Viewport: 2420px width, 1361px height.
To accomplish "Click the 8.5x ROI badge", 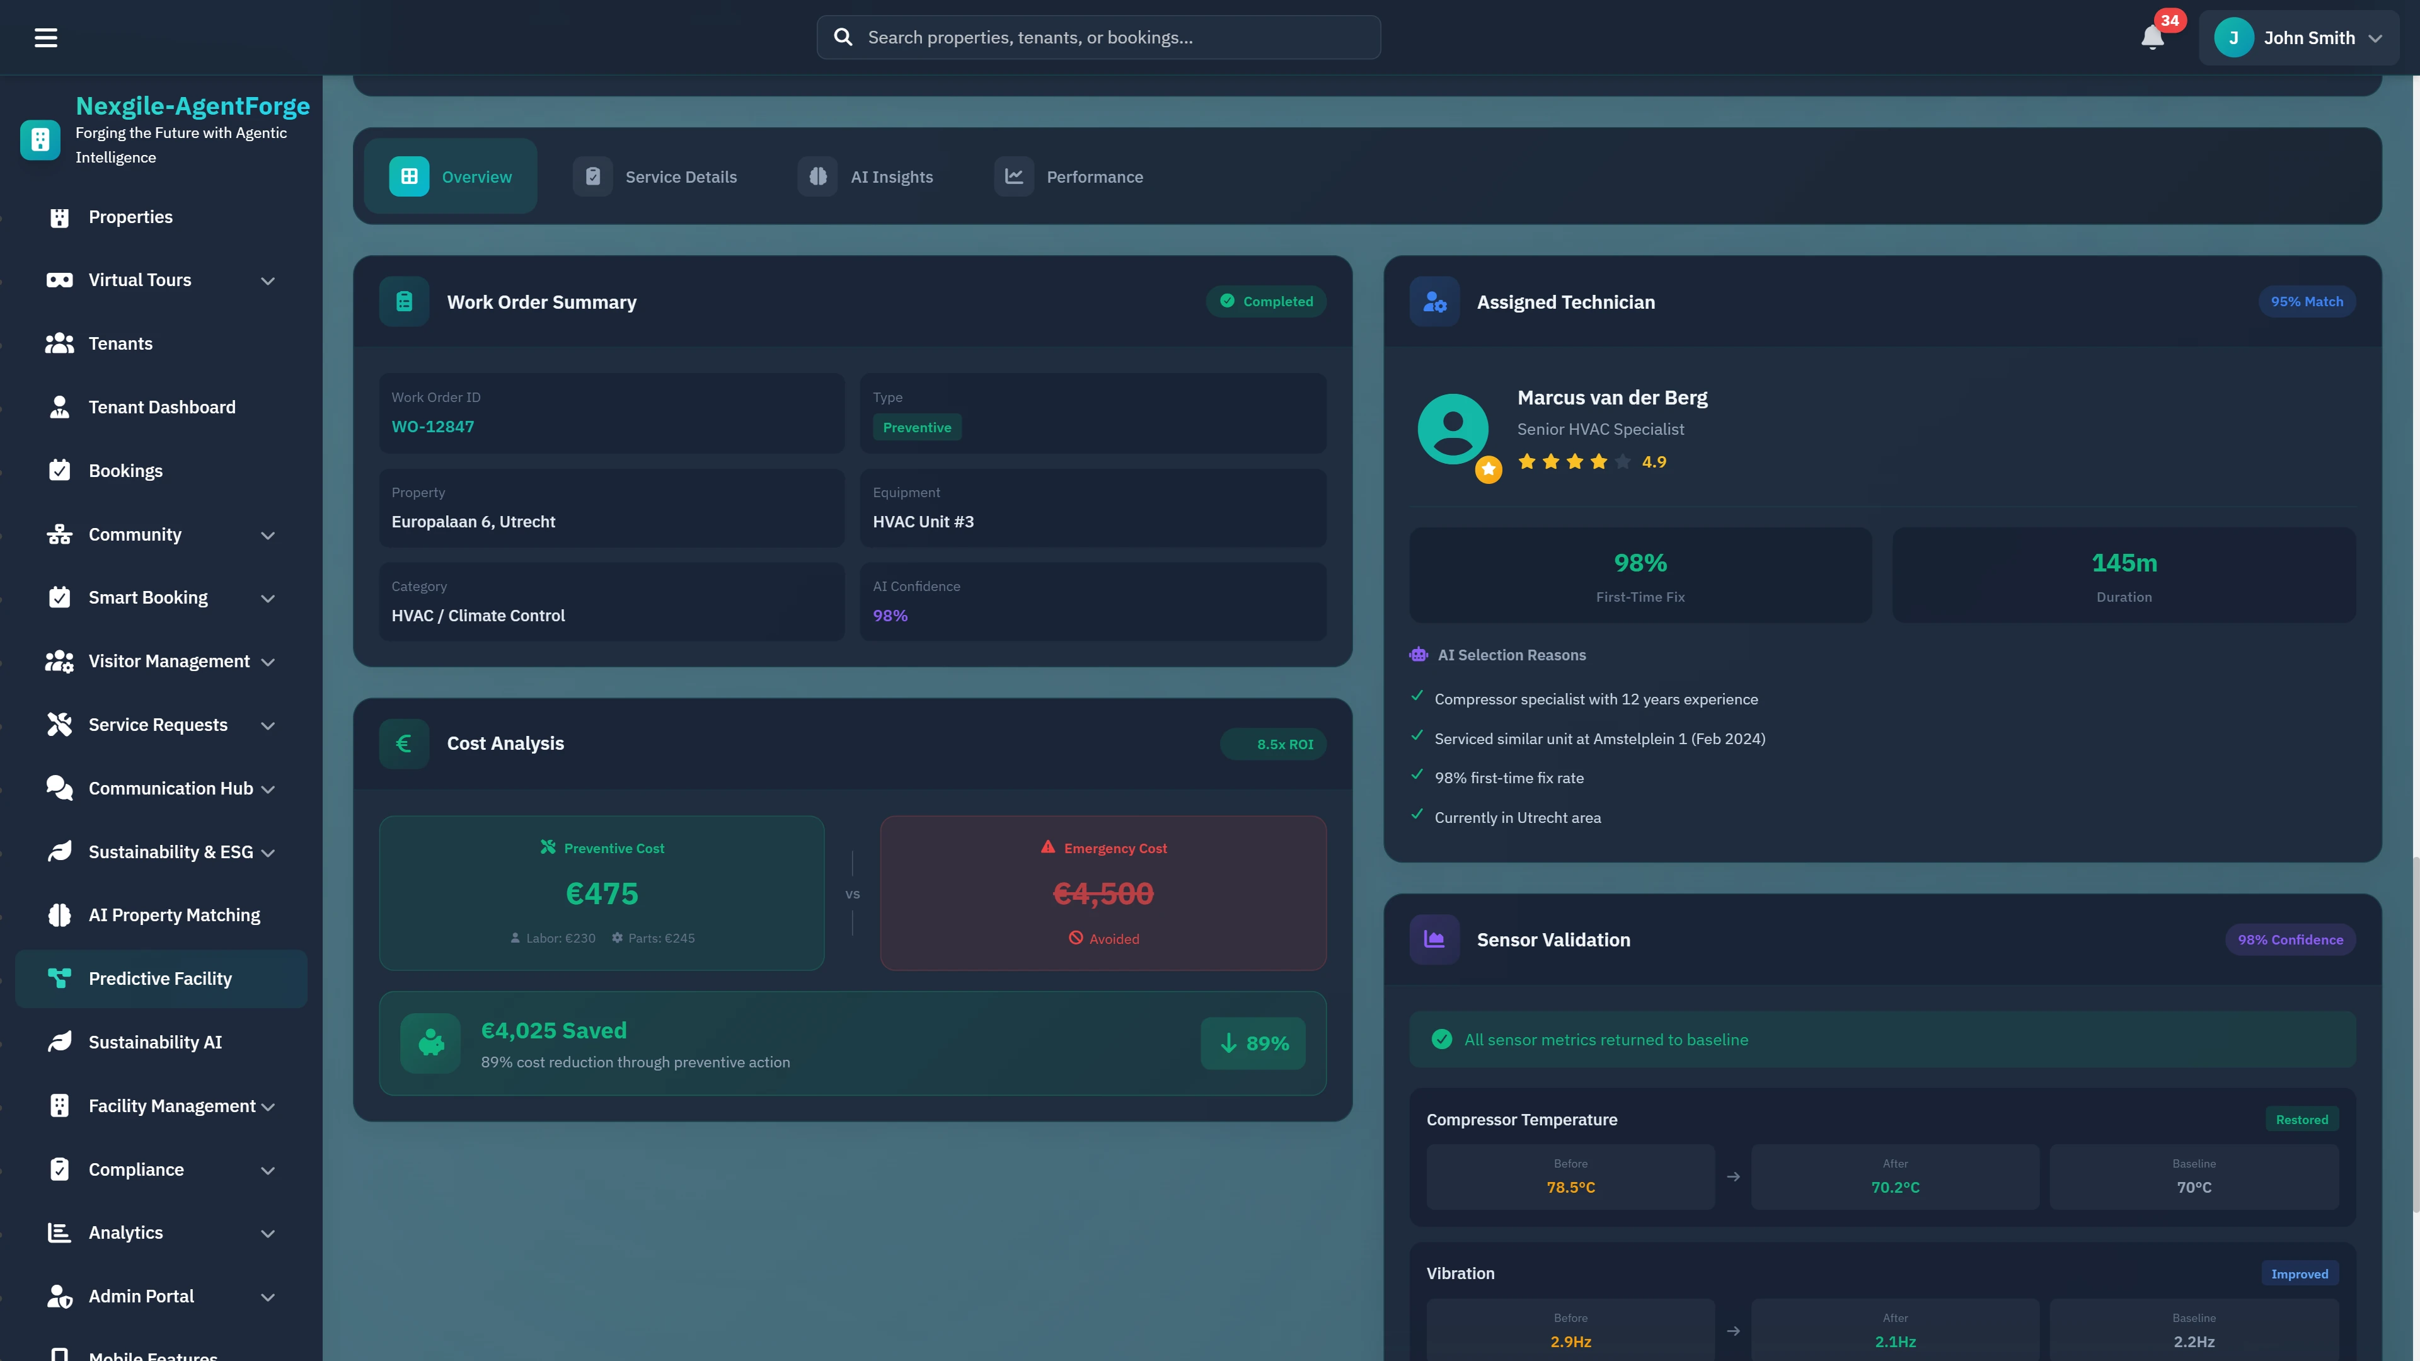I will coord(1274,743).
